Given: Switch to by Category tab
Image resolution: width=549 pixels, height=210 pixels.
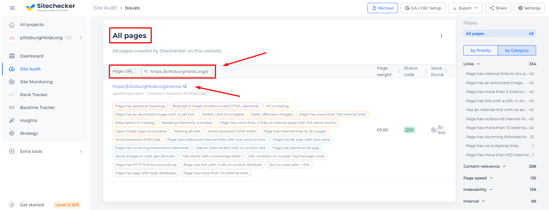Looking at the screenshot, I should tap(517, 50).
